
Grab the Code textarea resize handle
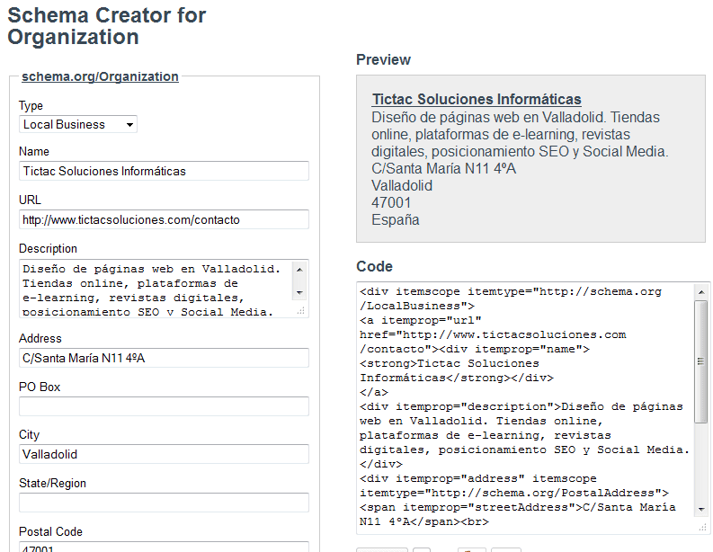(703, 528)
